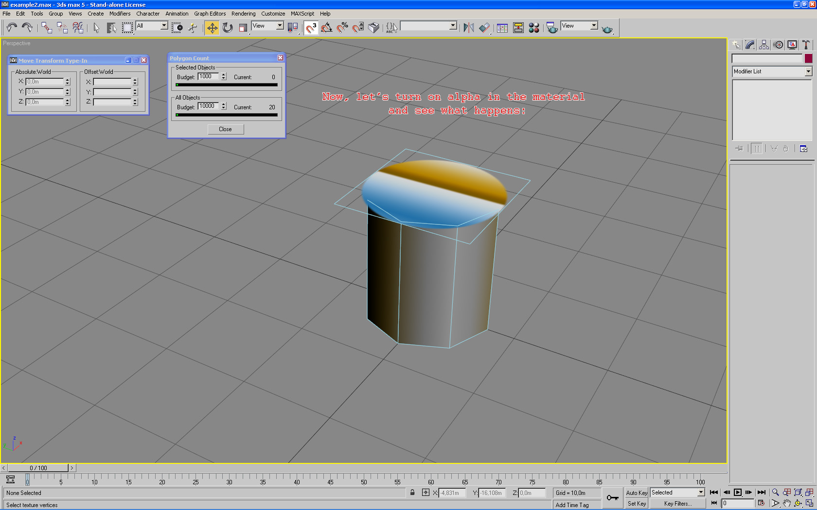817x510 pixels.
Task: Activate the Select and Rotate tool
Action: click(228, 28)
